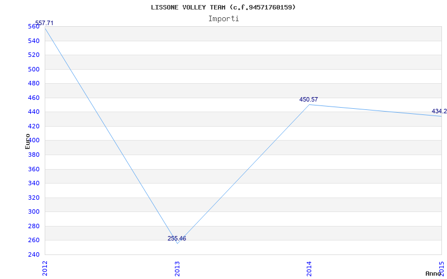The height and width of the screenshot is (279, 447).
Task: Click the 240 y-axis tick label
Action: point(34,254)
